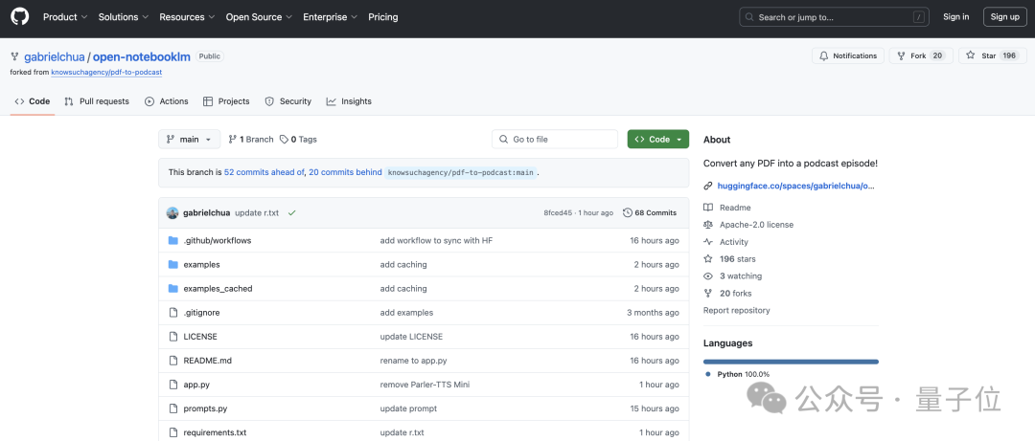This screenshot has width=1035, height=441.
Task: Open the huggingface.co spaces link
Action: pos(795,186)
